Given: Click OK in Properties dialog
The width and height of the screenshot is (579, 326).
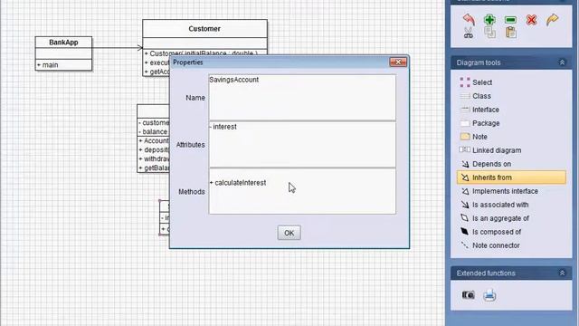Looking at the screenshot, I should pyautogui.click(x=289, y=233).
